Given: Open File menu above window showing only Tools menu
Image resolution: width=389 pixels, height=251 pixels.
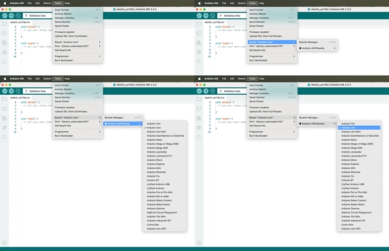Looking at the screenshot, I should click(x=30, y=3).
